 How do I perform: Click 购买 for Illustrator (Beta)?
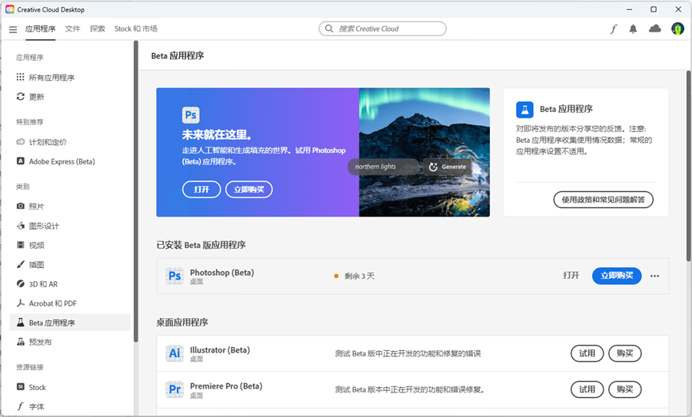click(x=625, y=353)
